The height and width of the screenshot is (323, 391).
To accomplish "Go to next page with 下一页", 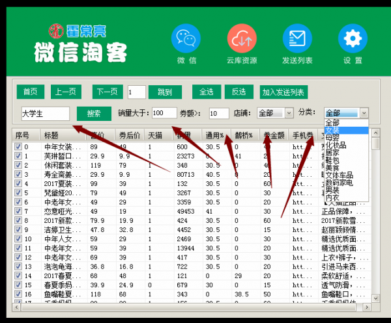I will (108, 92).
